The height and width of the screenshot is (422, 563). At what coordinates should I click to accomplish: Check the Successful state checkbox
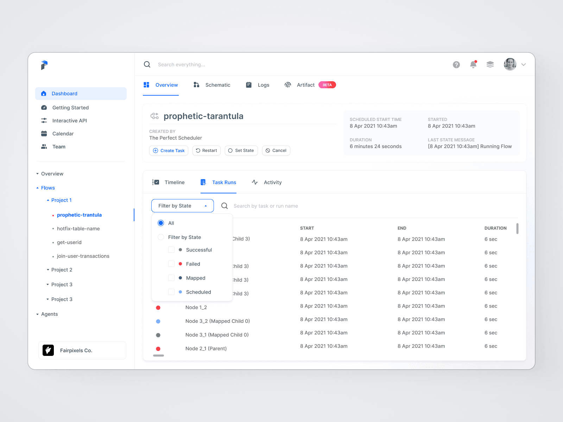pyautogui.click(x=171, y=250)
